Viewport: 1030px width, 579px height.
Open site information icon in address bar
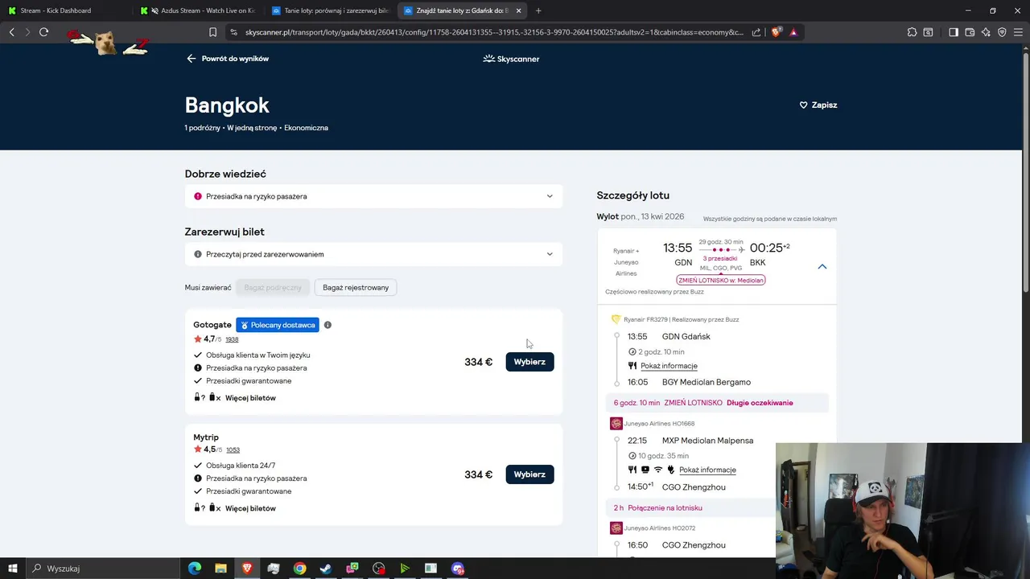click(233, 32)
